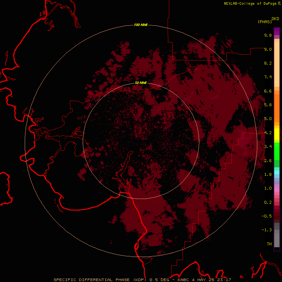Click the 9.8 legend value
Viewport: 282px width, 282px height.
pyautogui.click(x=268, y=35)
